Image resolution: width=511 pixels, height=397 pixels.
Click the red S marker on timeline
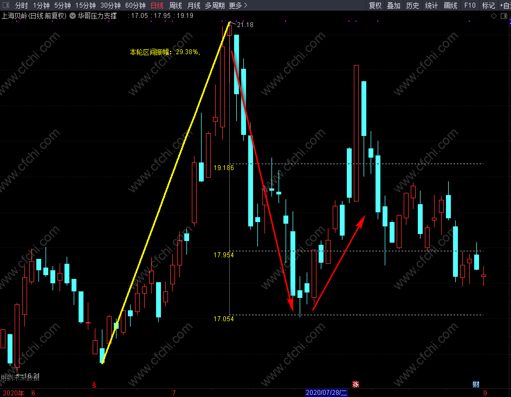tap(94, 385)
